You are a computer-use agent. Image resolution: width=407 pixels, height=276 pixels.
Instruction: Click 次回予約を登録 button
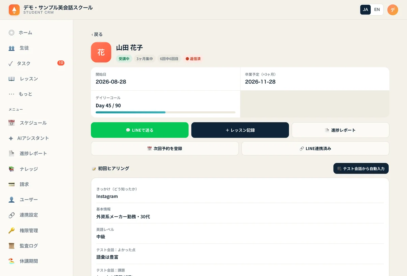[x=165, y=148]
